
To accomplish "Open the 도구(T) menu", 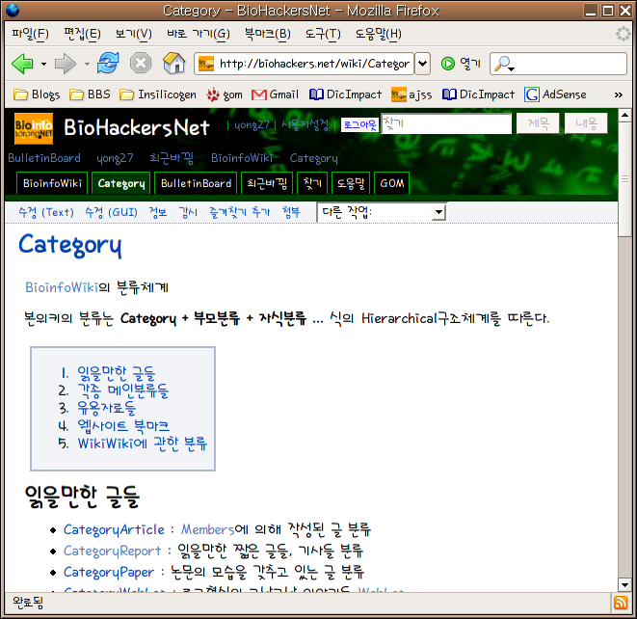I will click(322, 34).
